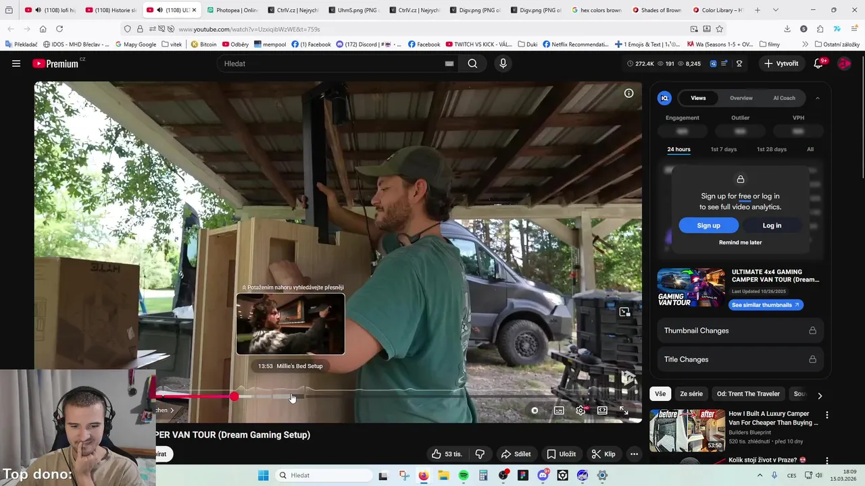Enter fullscreen in the player
The image size is (865, 486).
point(624,410)
